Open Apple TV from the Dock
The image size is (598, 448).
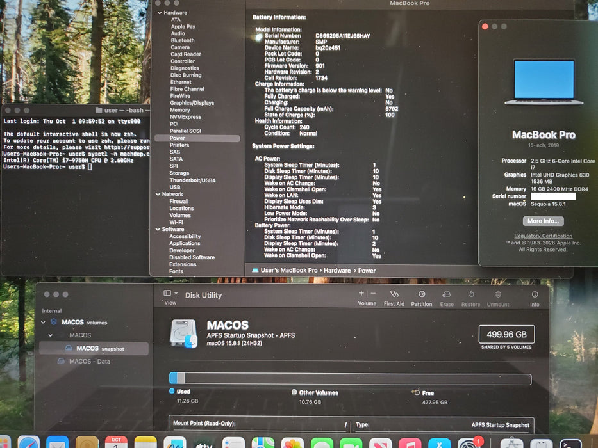[204, 444]
